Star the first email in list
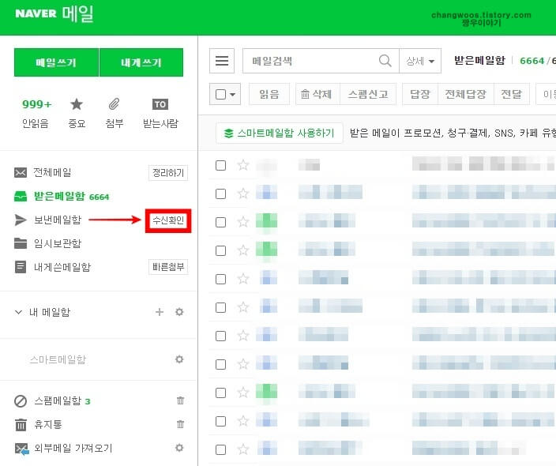 click(243, 165)
